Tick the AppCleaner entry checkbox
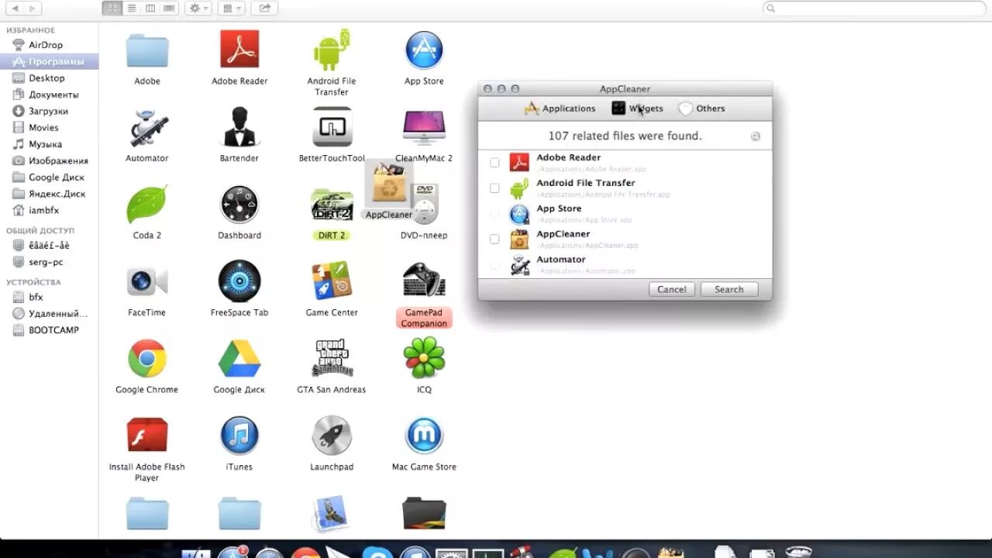The width and height of the screenshot is (992, 558). click(494, 239)
